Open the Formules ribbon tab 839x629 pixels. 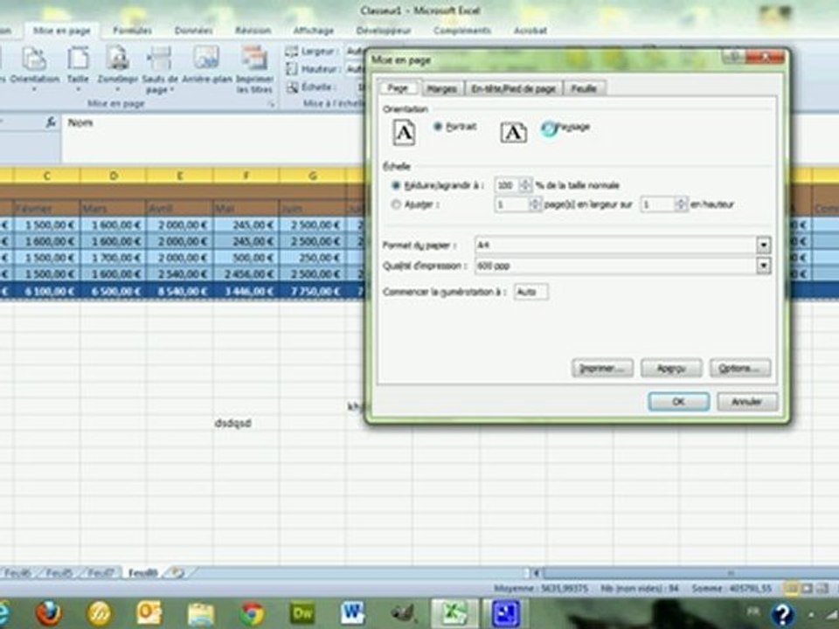point(132,31)
